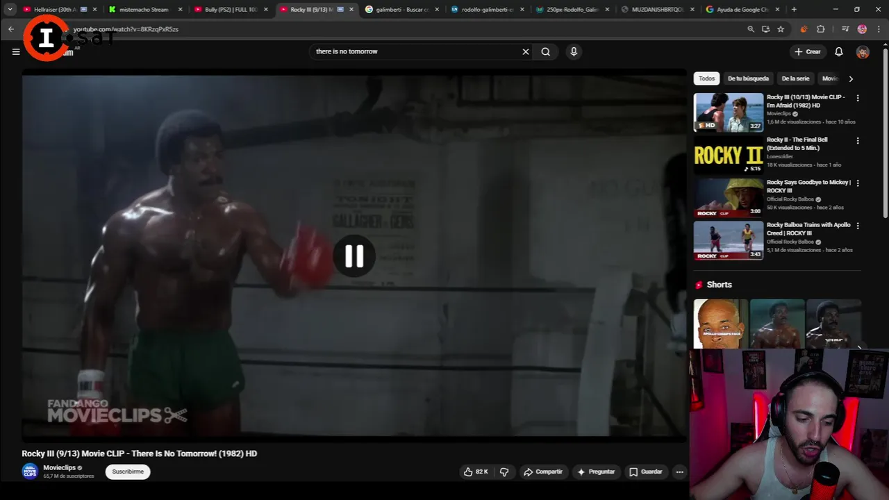Open the Movieclips channel avatar
The image size is (889, 500).
(x=30, y=472)
